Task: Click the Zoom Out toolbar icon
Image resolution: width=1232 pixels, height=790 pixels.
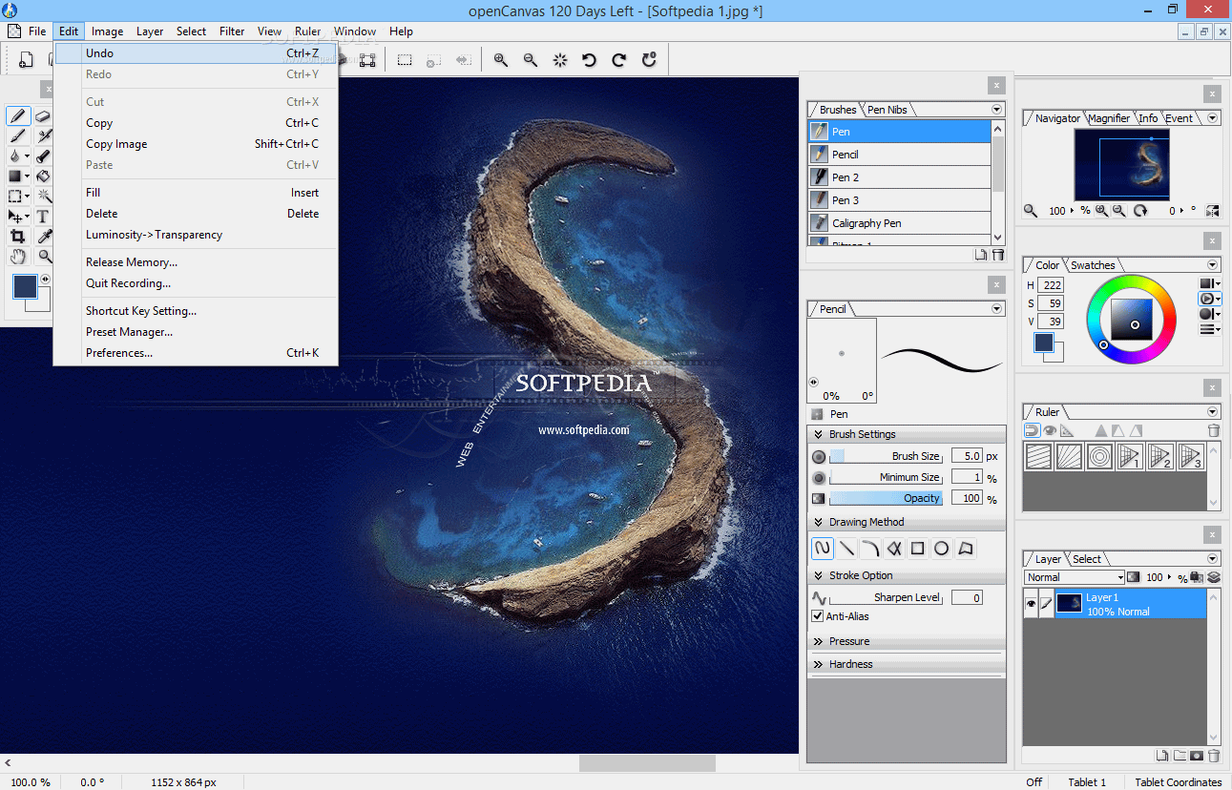Action: (531, 60)
